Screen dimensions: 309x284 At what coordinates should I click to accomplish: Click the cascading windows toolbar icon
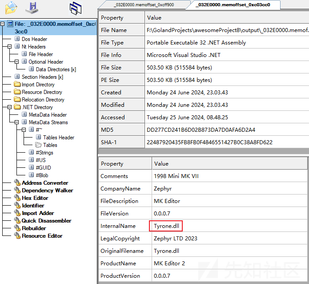pos(76,8)
